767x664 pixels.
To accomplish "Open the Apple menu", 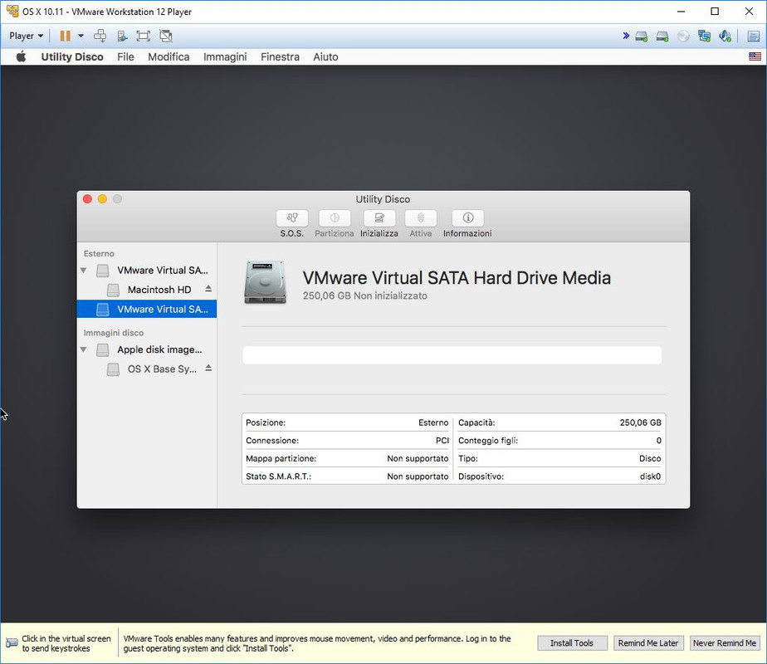I will click(21, 56).
